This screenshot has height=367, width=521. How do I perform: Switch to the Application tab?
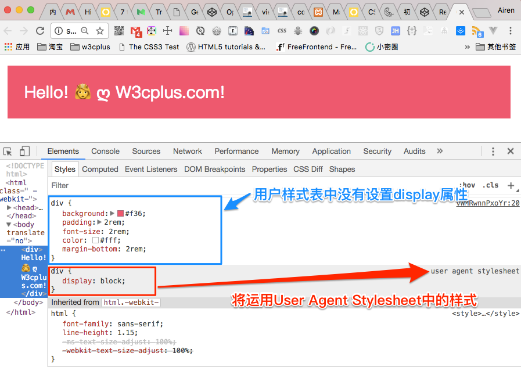pos(331,151)
